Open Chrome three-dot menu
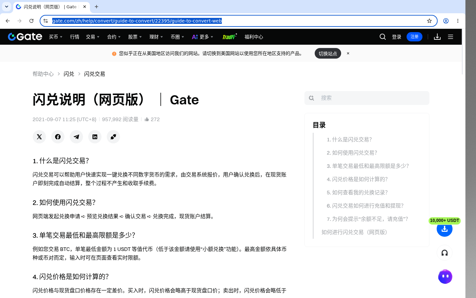 [x=458, y=21]
